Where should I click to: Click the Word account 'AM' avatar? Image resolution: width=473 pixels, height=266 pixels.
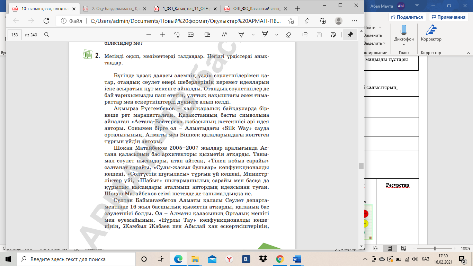click(x=401, y=6)
